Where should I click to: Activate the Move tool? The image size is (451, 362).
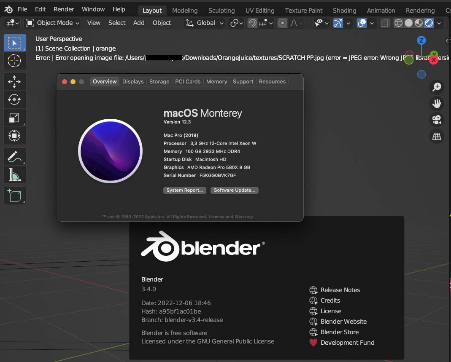click(14, 81)
